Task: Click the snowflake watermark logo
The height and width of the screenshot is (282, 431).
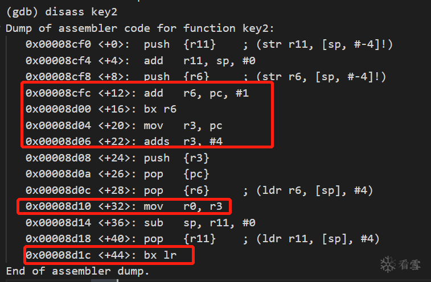Action: 388,264
